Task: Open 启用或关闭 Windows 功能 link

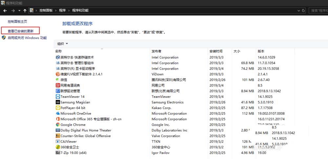Action: click(27, 38)
